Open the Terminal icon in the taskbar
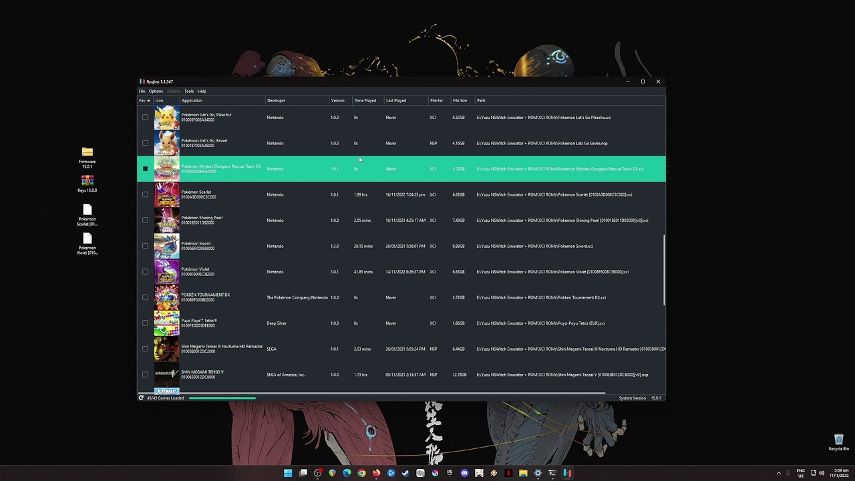This screenshot has height=481, width=855. click(552, 473)
